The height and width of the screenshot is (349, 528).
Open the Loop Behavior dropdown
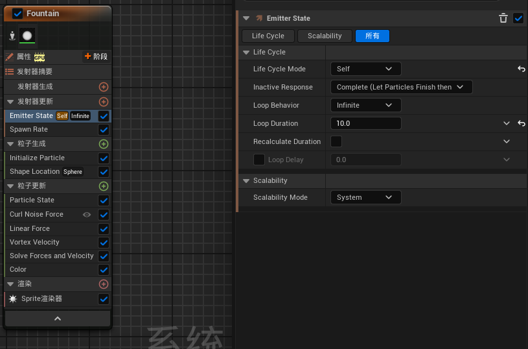click(365, 105)
